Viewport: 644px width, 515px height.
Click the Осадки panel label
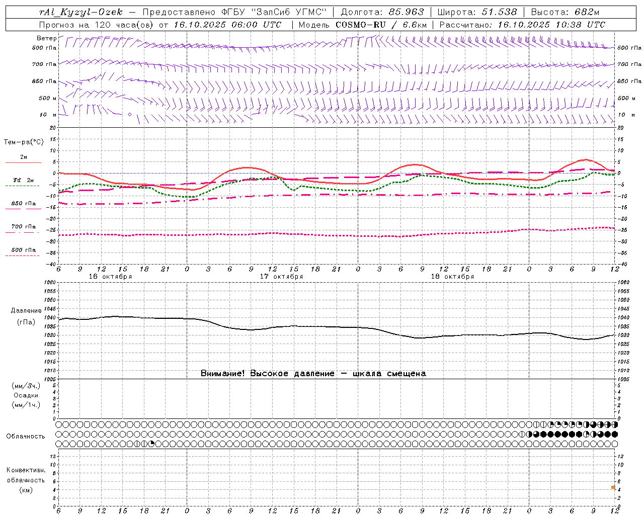point(26,395)
